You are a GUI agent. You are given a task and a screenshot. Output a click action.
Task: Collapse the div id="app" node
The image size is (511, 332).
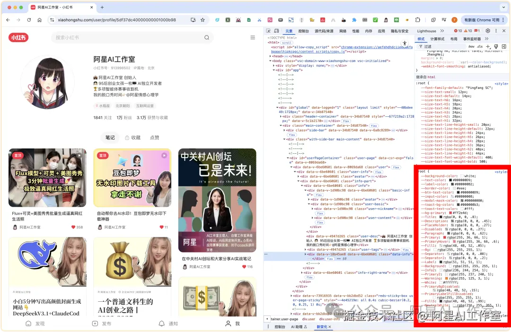coord(274,70)
